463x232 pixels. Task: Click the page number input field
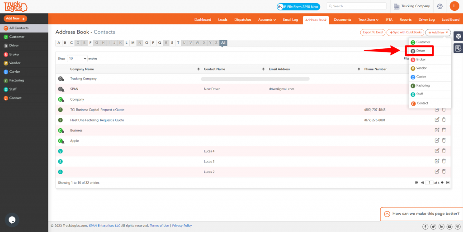(429, 182)
